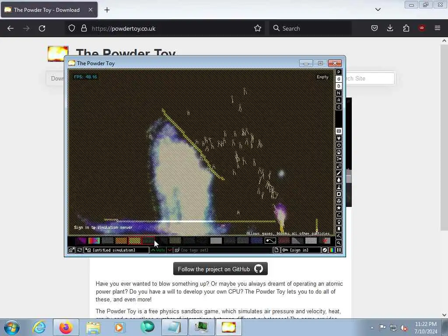Toggle the A ambient heat option
Screen dimensions: 448x336
339,100
